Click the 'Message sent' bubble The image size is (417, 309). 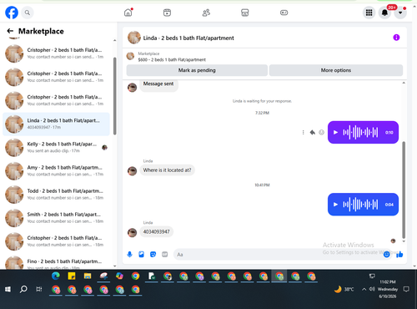point(158,84)
